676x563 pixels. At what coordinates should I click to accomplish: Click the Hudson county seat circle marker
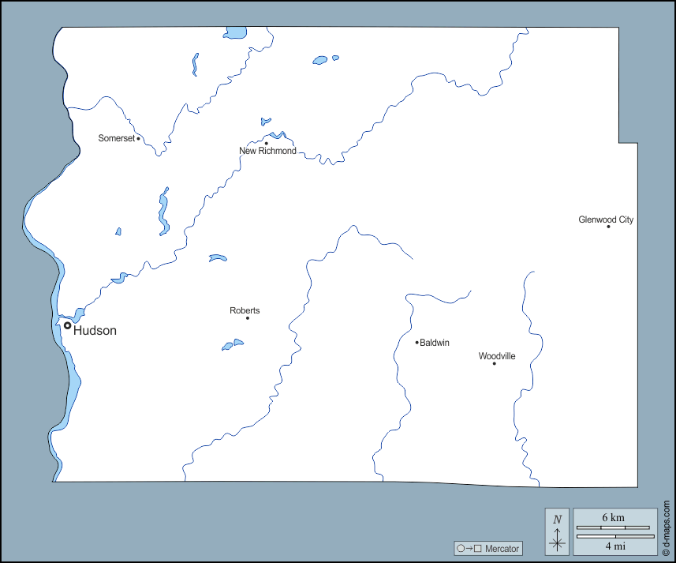(x=68, y=325)
